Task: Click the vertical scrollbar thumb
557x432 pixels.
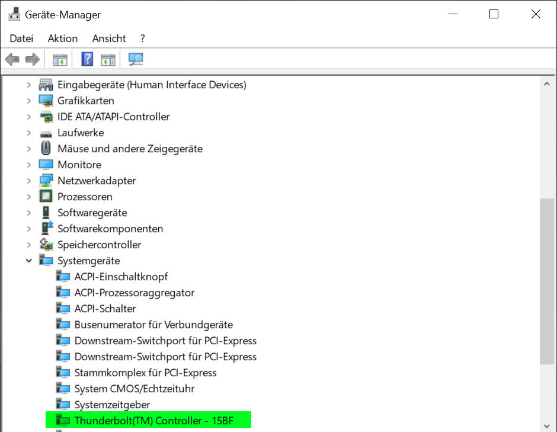Action: 547,281
